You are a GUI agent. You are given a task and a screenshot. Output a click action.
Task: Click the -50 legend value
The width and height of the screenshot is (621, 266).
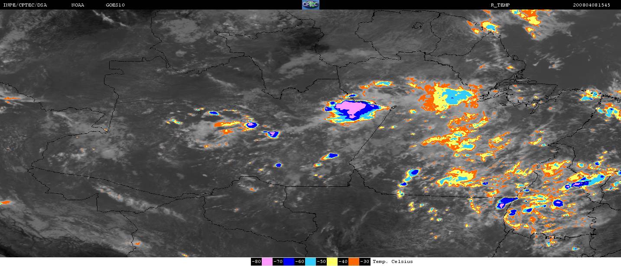[321, 262]
